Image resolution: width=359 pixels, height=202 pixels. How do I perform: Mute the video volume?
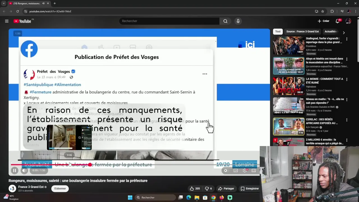tap(24, 170)
